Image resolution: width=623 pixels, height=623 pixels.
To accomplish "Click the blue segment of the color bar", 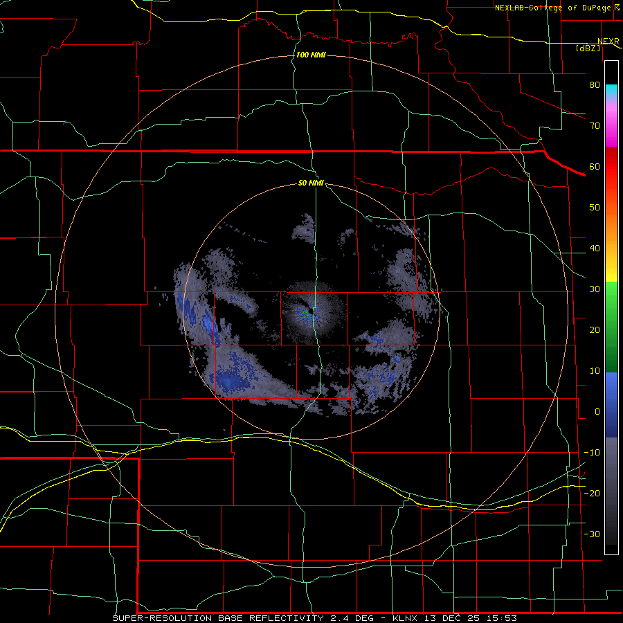I will 611,405.
